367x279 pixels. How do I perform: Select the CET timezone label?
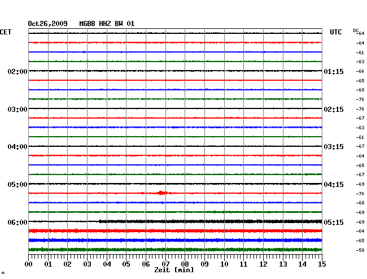coord(6,32)
